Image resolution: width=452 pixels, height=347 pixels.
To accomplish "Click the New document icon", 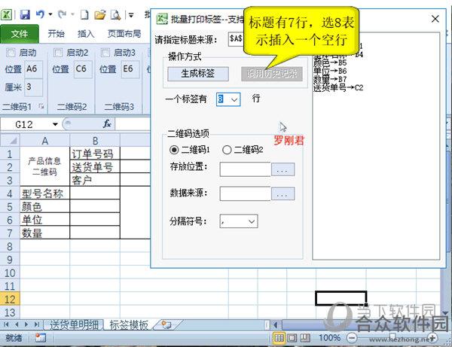I will tap(84, 14).
